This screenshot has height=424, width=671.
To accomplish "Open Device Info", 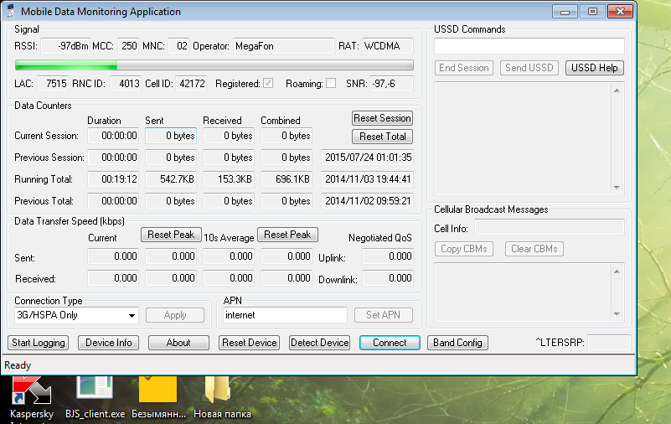I will 108,343.
